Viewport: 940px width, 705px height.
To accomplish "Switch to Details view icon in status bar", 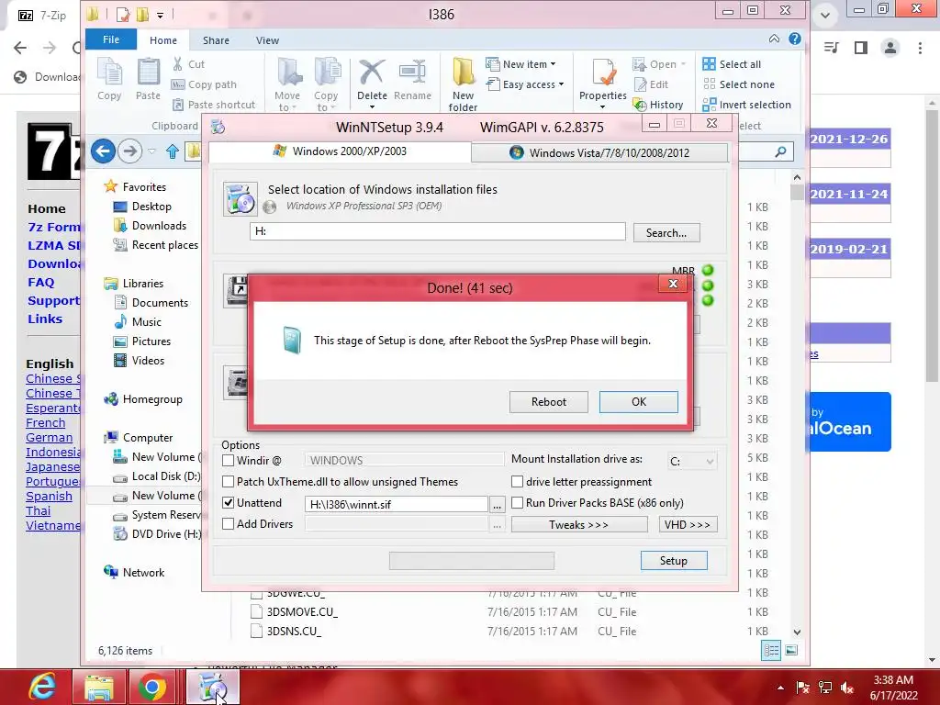I will tap(771, 651).
